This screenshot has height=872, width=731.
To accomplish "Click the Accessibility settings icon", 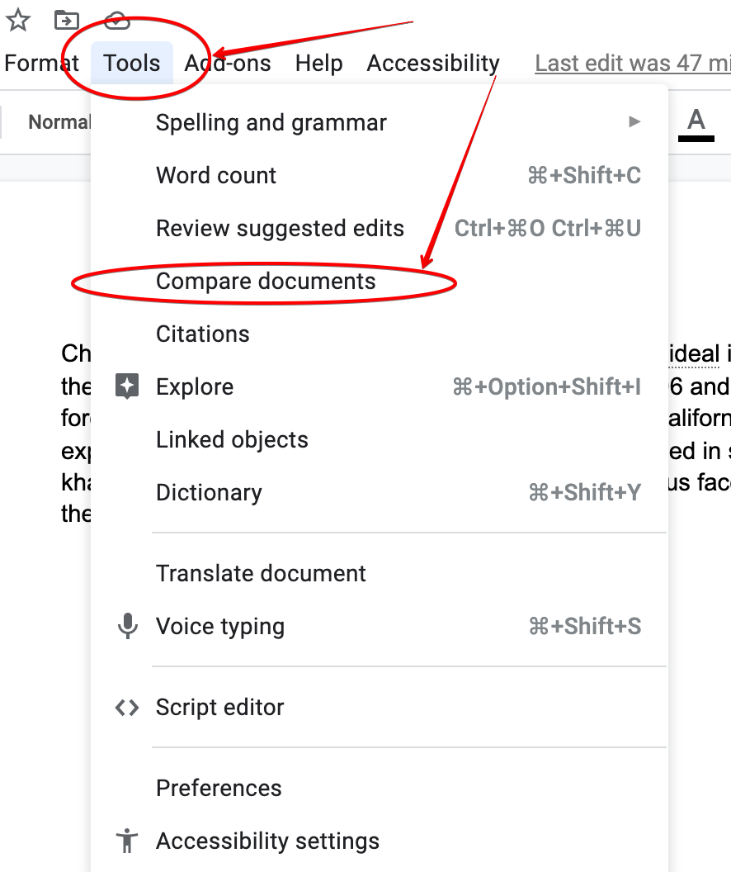I will click(127, 841).
